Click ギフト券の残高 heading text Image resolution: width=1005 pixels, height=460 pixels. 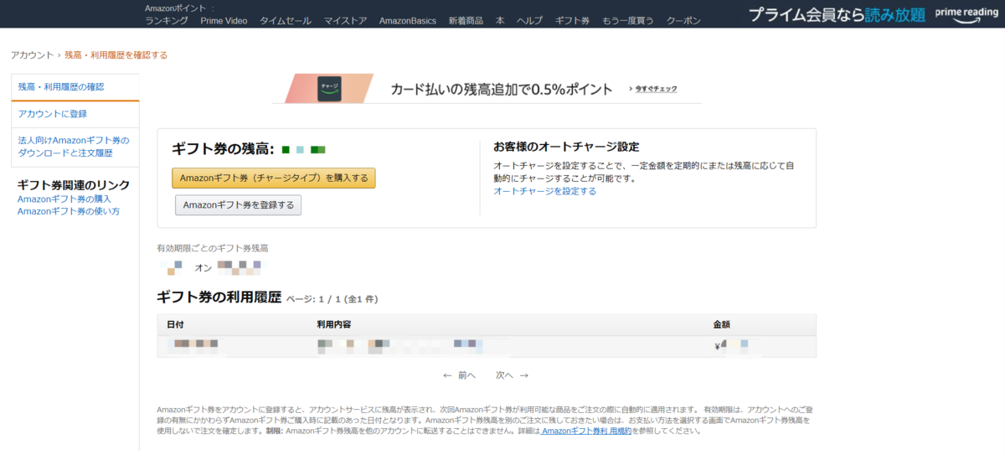[x=224, y=149]
